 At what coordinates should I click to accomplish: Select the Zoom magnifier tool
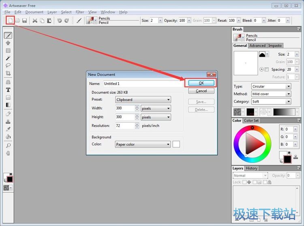[8, 145]
